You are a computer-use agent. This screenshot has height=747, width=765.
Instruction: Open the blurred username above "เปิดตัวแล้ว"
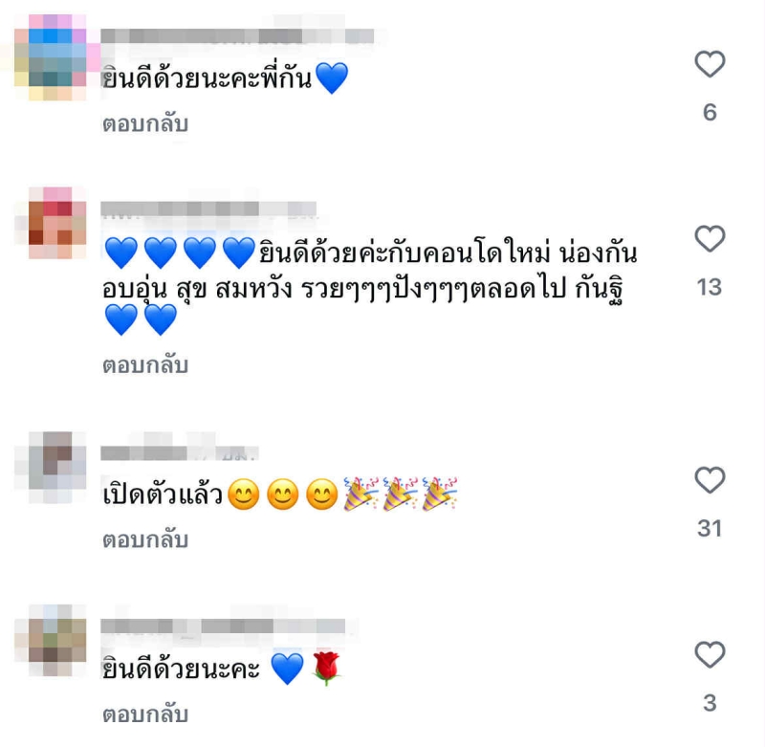[x=180, y=452]
